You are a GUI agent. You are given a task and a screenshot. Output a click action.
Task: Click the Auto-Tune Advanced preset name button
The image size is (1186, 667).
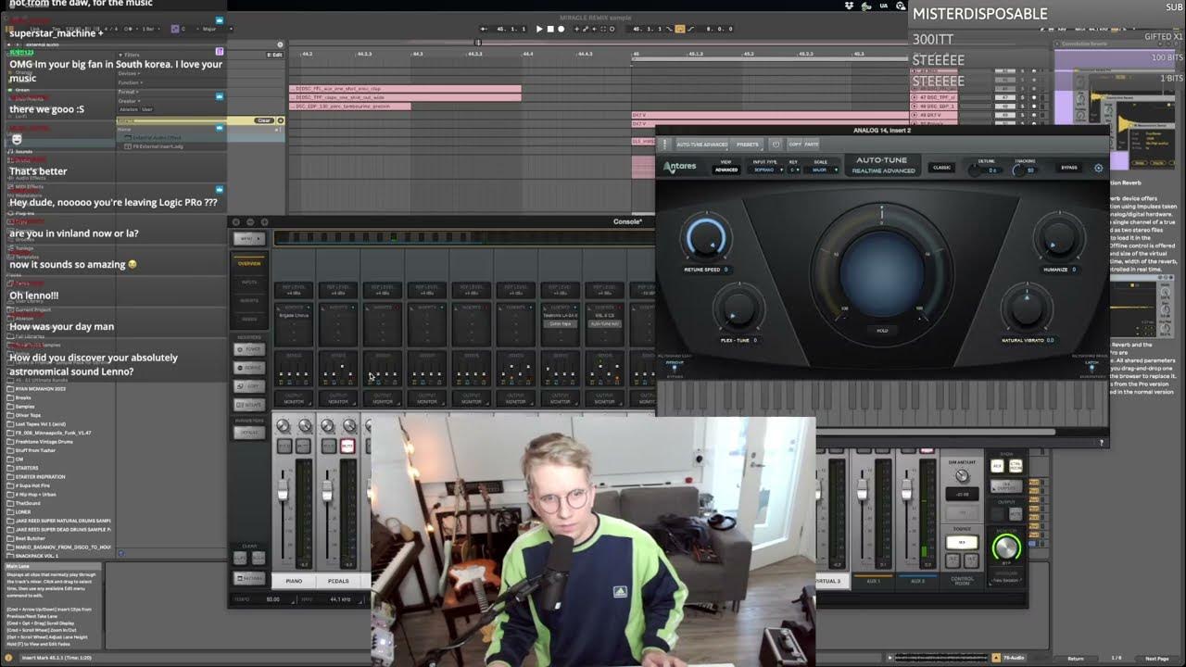click(701, 145)
